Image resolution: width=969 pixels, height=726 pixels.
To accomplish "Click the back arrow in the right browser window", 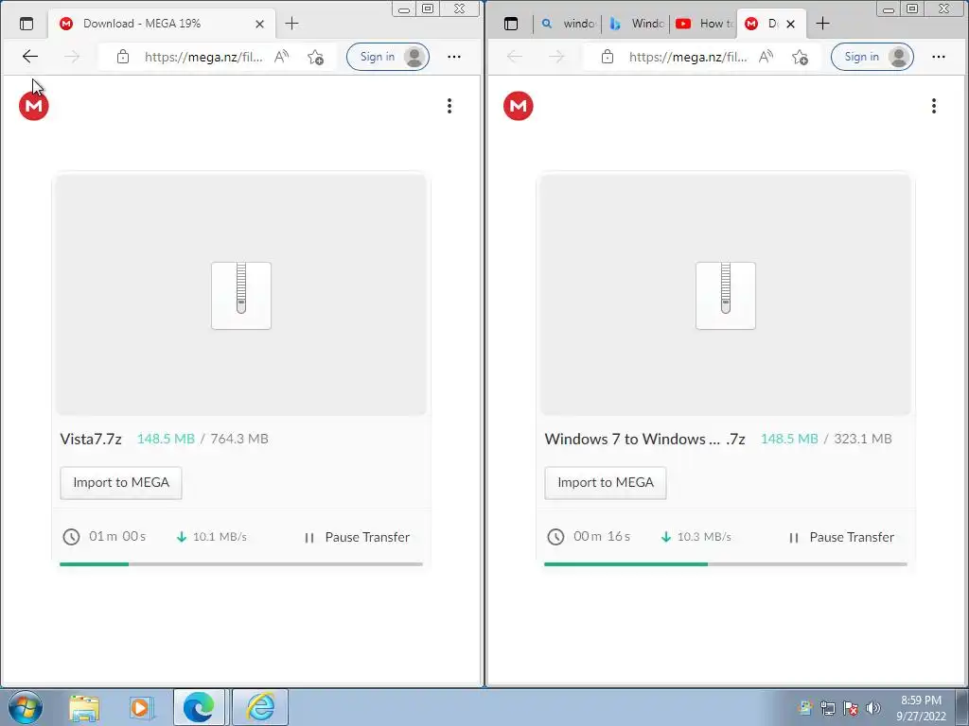I will coord(514,57).
